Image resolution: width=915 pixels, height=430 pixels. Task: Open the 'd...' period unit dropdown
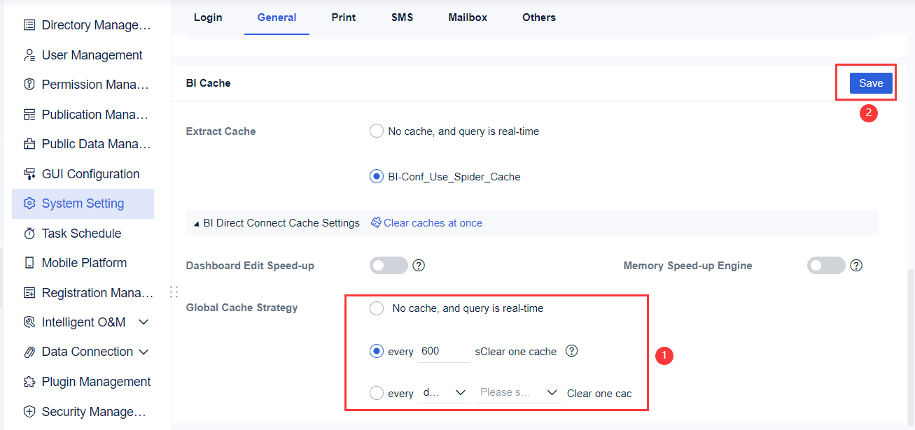pos(444,393)
